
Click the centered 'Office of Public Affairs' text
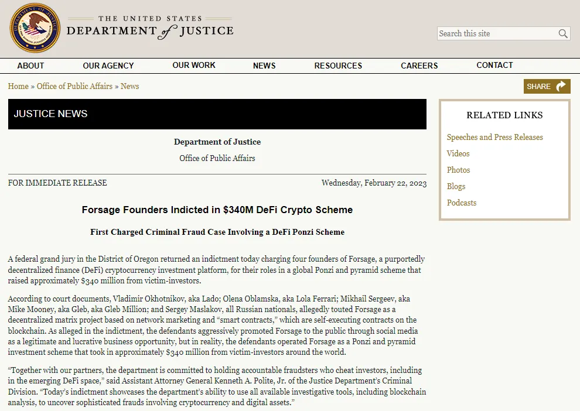tap(217, 158)
